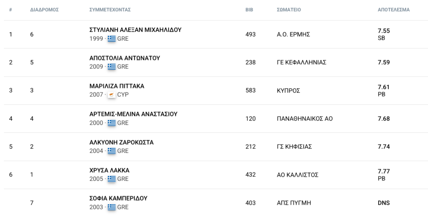This screenshot has height=216, width=428.
Task: Select athlete ΑΛΚΥΟΝΗ ΖΑΡΟΚΩΣΤΑ name
Action: (122, 142)
